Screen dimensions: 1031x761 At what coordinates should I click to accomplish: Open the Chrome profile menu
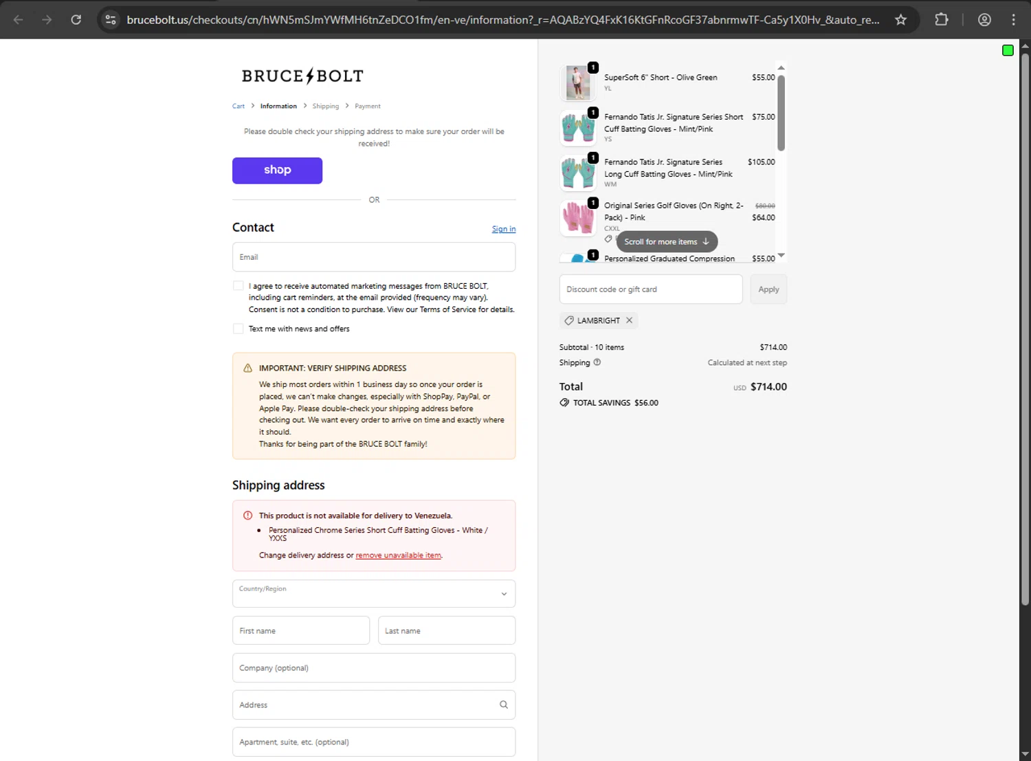coord(984,19)
